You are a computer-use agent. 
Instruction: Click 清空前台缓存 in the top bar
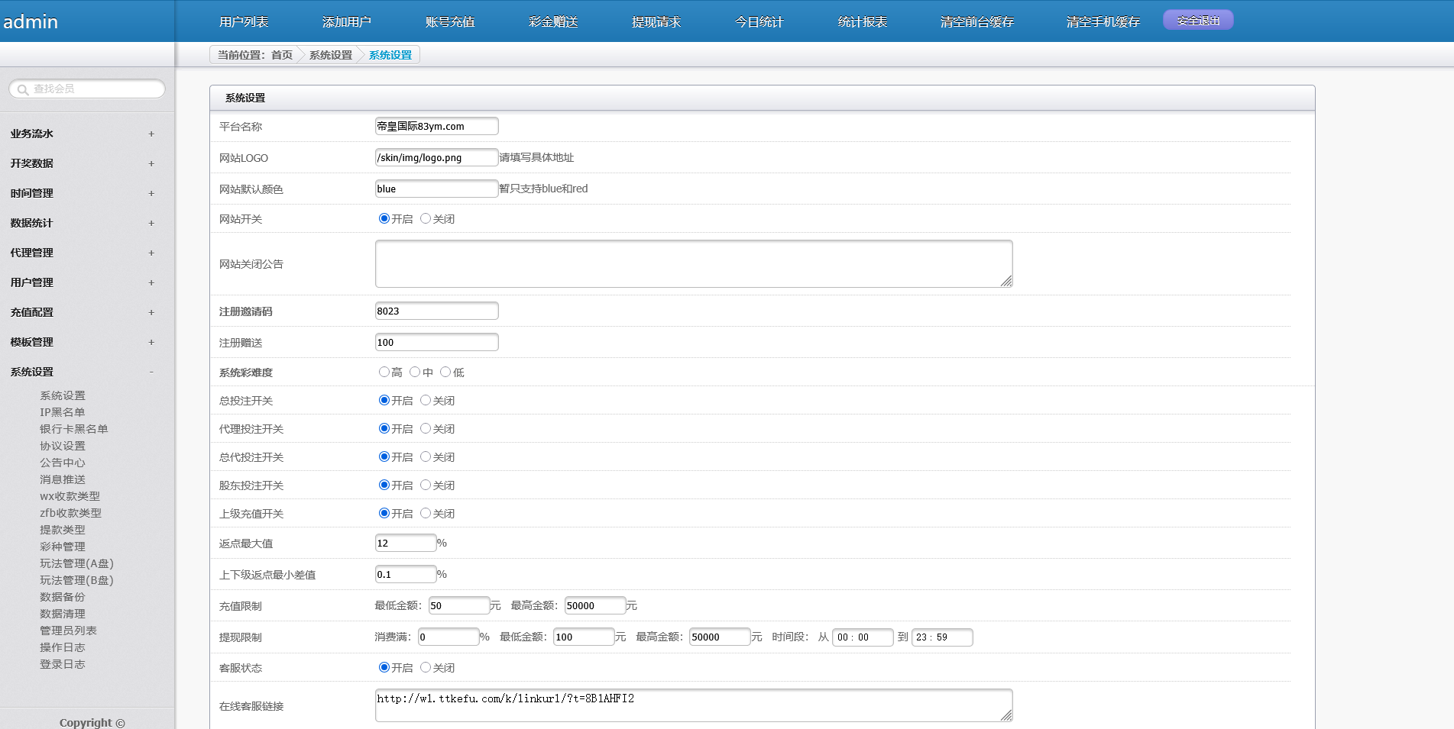(x=977, y=21)
